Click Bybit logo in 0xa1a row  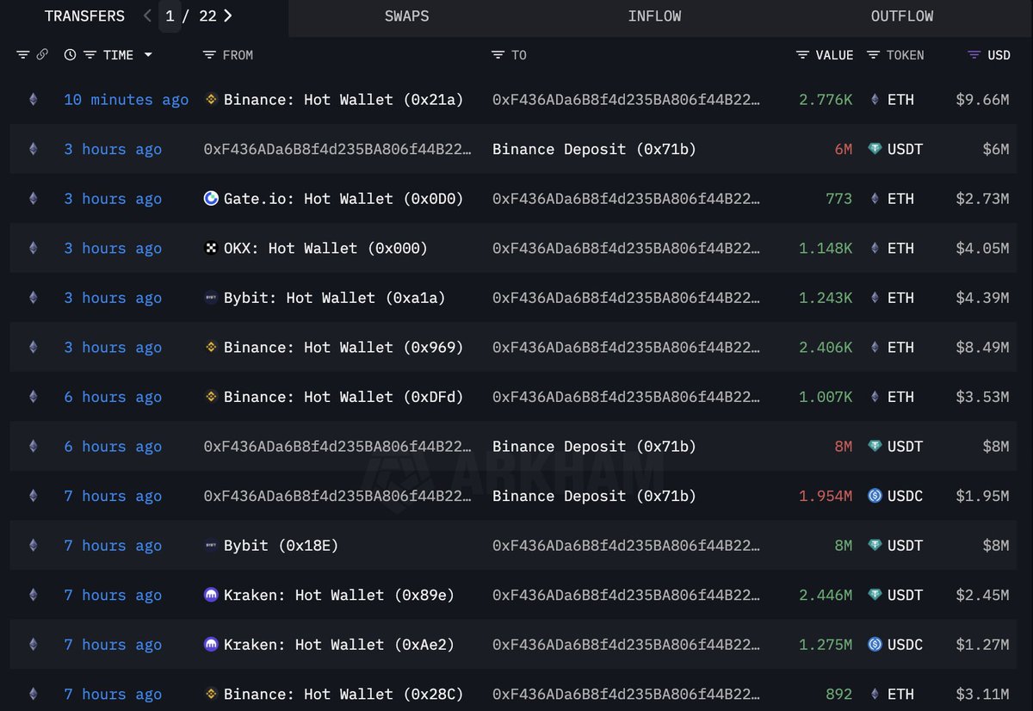pyautogui.click(x=211, y=298)
